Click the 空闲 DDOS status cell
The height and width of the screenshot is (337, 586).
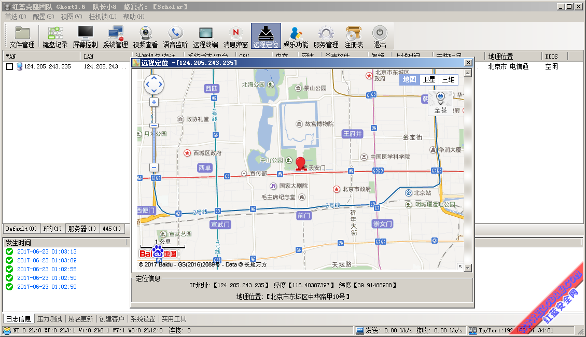551,66
